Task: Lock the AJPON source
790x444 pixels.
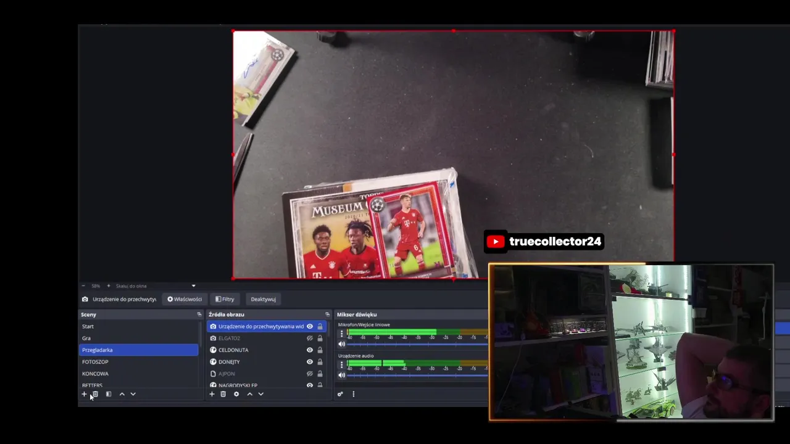Action: (320, 374)
